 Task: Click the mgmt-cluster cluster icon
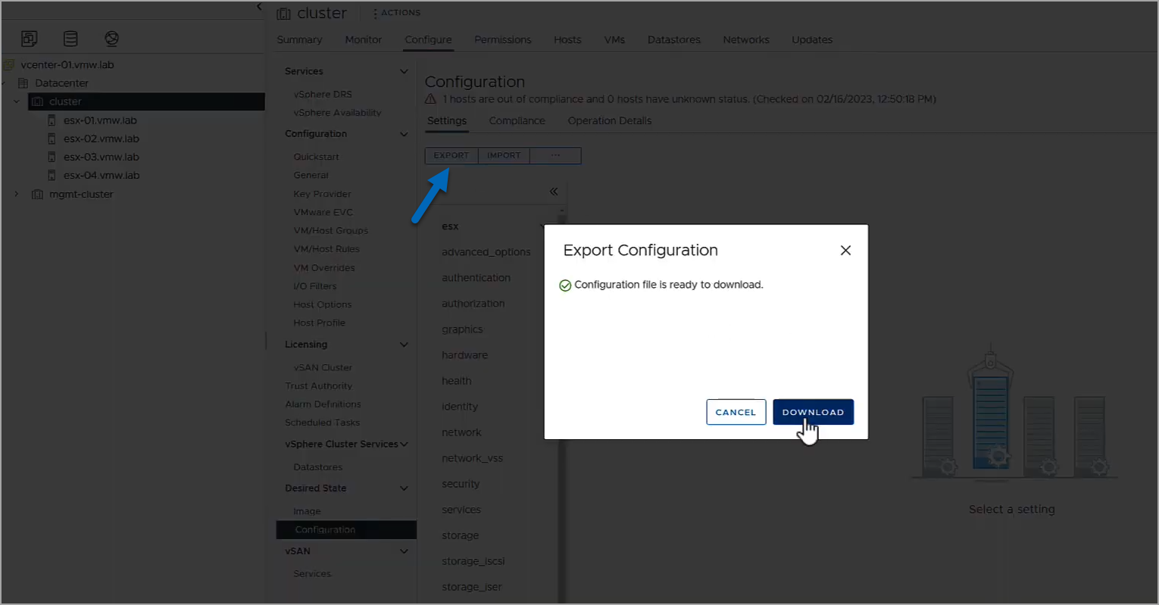37,195
